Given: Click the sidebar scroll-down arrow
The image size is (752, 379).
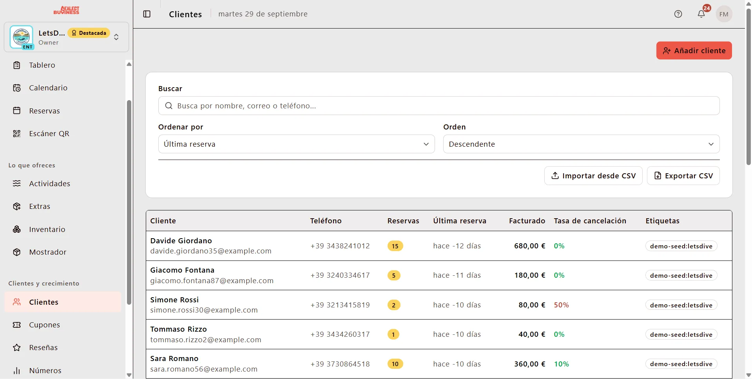Looking at the screenshot, I should (129, 375).
